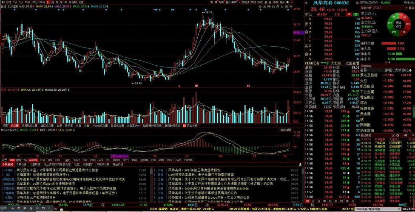Screen dimensions: 415x212
Task: Select the 周 weekly period
Action: (52, 2)
